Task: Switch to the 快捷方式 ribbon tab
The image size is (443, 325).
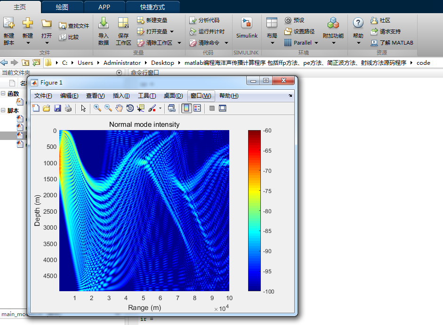Action: click(x=153, y=7)
